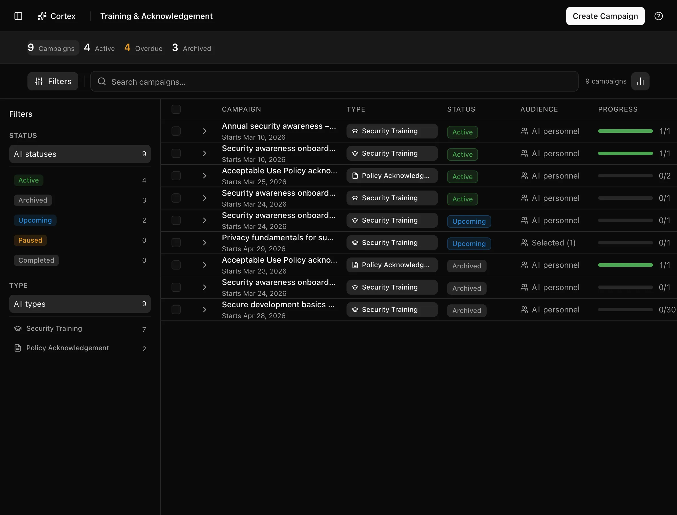Click the CAMPAIGN column header
The height and width of the screenshot is (515, 677).
(241, 109)
